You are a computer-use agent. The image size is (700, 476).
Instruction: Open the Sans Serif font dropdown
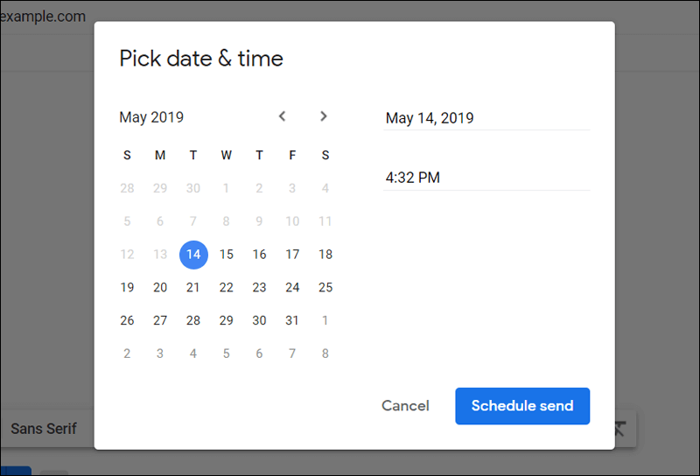click(x=44, y=429)
